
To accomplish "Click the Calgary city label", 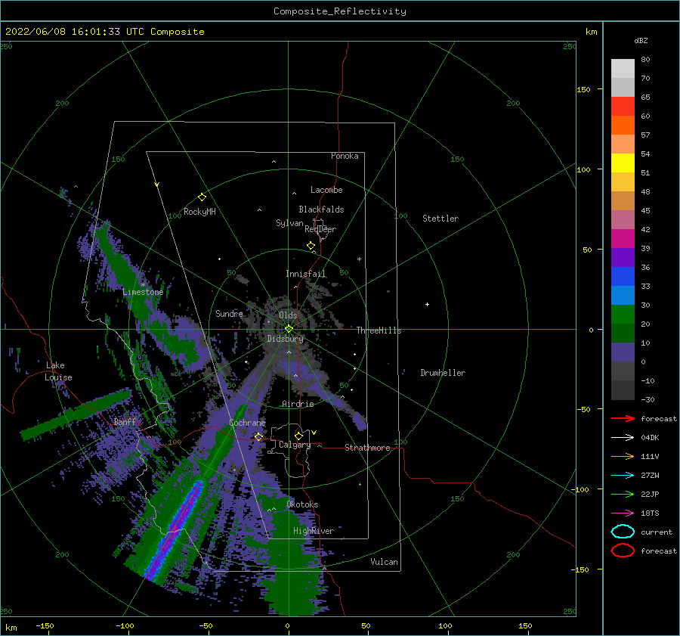I will (295, 445).
